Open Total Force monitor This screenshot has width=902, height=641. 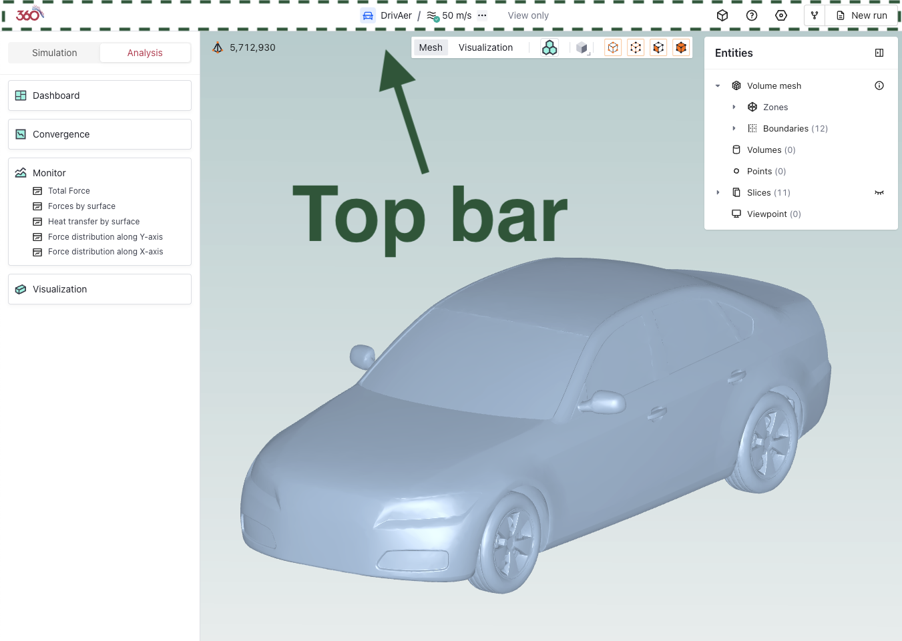(69, 190)
